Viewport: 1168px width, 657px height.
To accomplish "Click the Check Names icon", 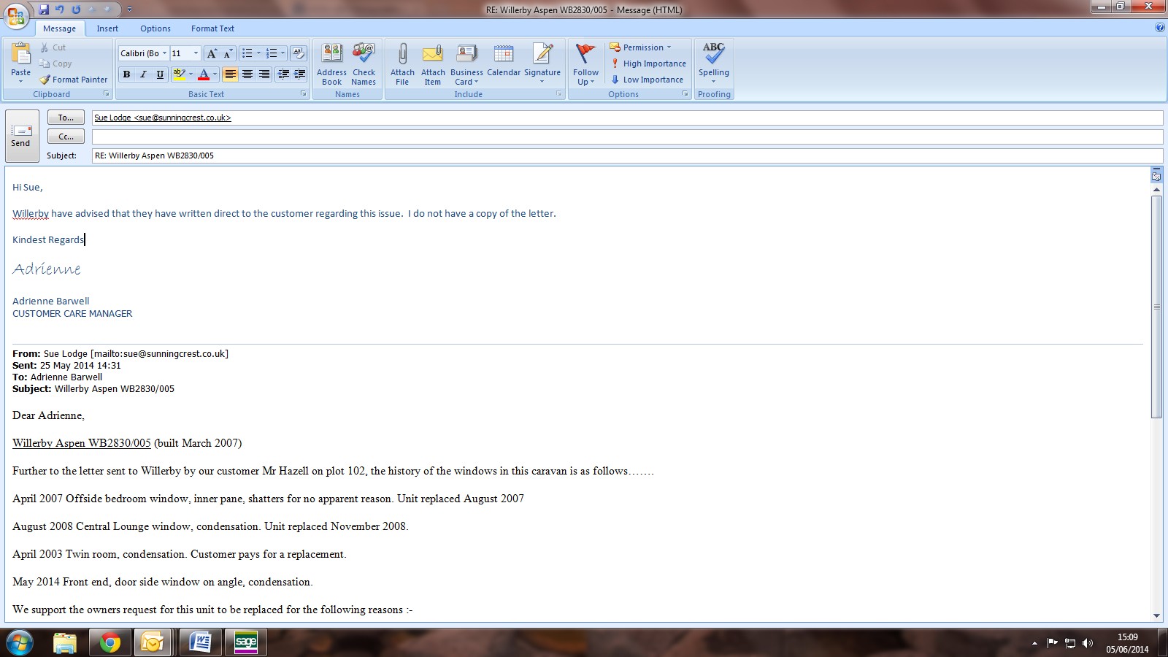I will coord(364,55).
